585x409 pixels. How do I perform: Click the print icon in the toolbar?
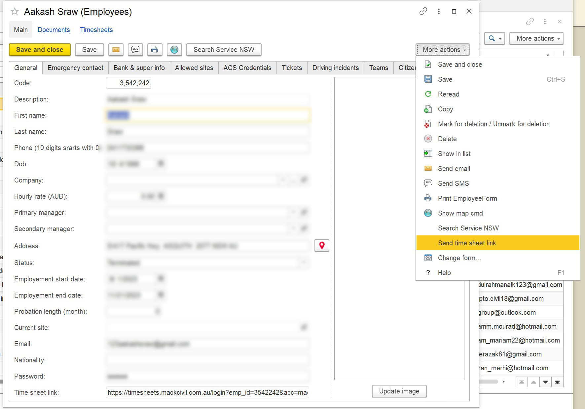[155, 50]
